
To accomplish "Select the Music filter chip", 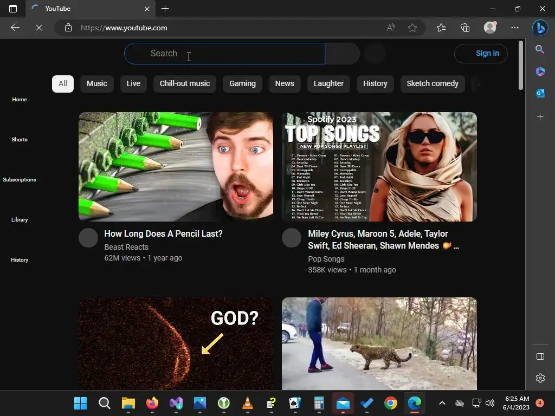I will [x=97, y=84].
